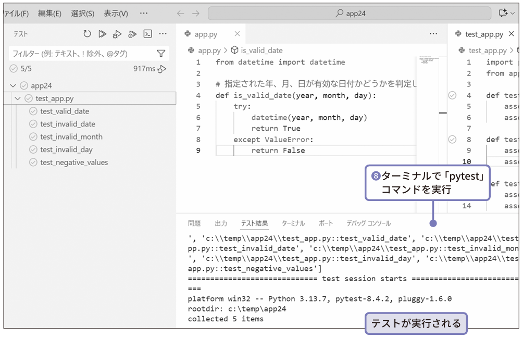523x338 pixels.
Task: Open the 選択(S) menu
Action: point(82,14)
